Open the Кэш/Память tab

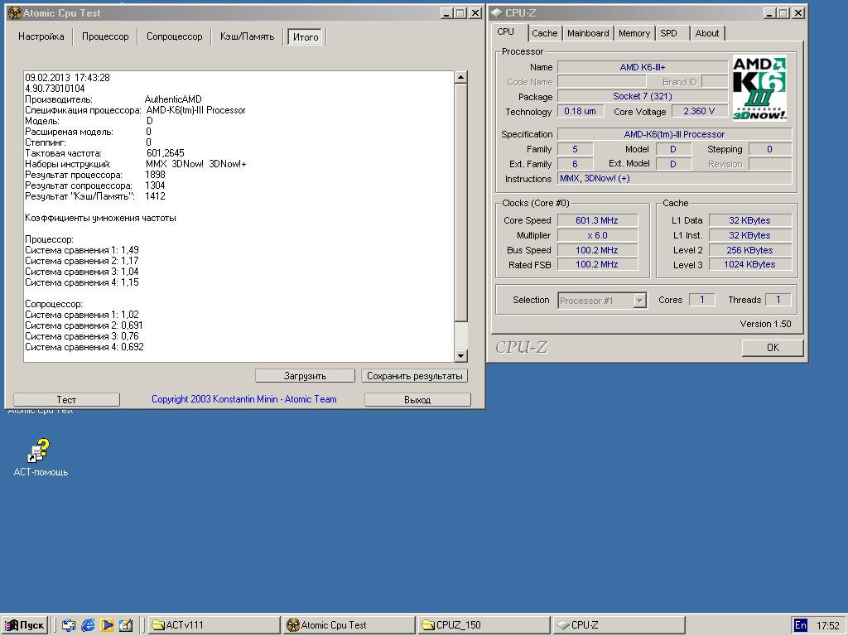click(247, 36)
